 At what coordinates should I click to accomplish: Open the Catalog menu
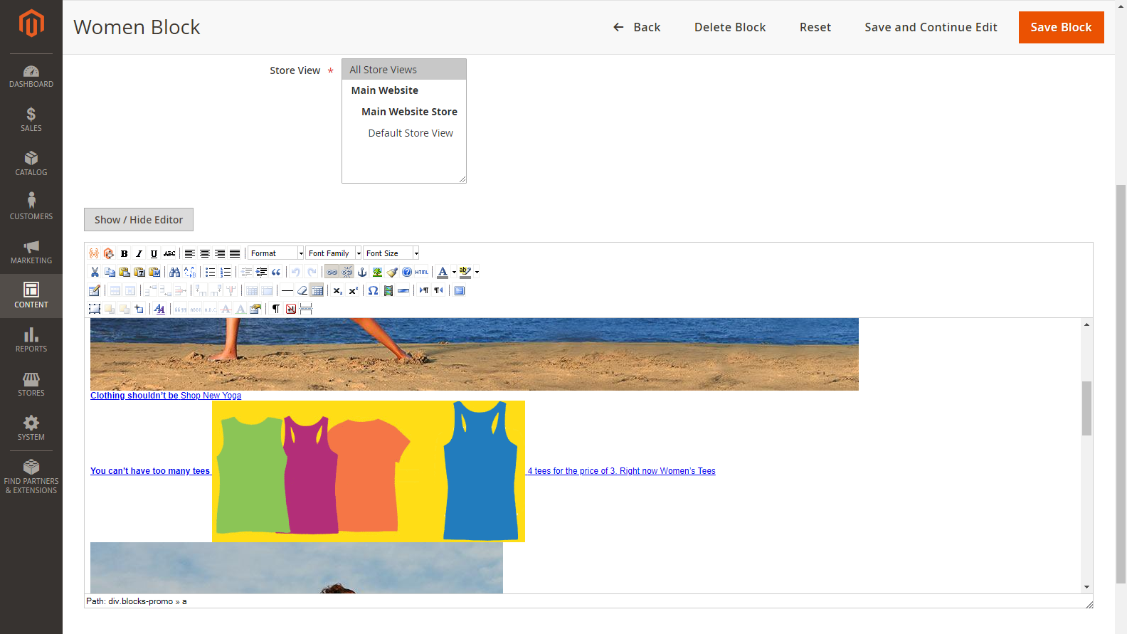click(x=31, y=164)
